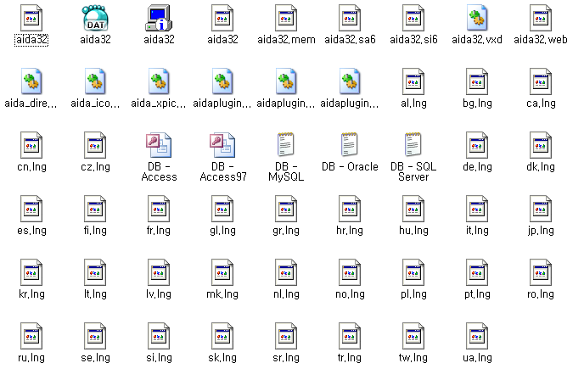This screenshot has height=380, width=584.
Task: Select the hu.lng file name
Action: coord(413,231)
